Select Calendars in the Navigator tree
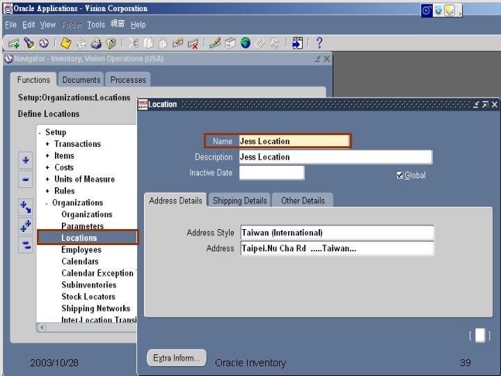Image resolution: width=501 pixels, height=376 pixels. pyautogui.click(x=80, y=262)
